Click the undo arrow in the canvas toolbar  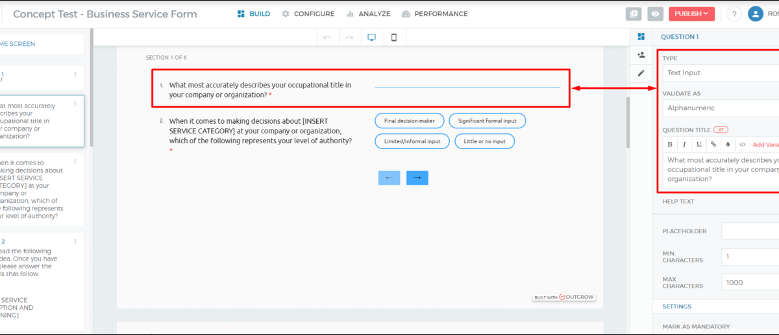tap(327, 38)
